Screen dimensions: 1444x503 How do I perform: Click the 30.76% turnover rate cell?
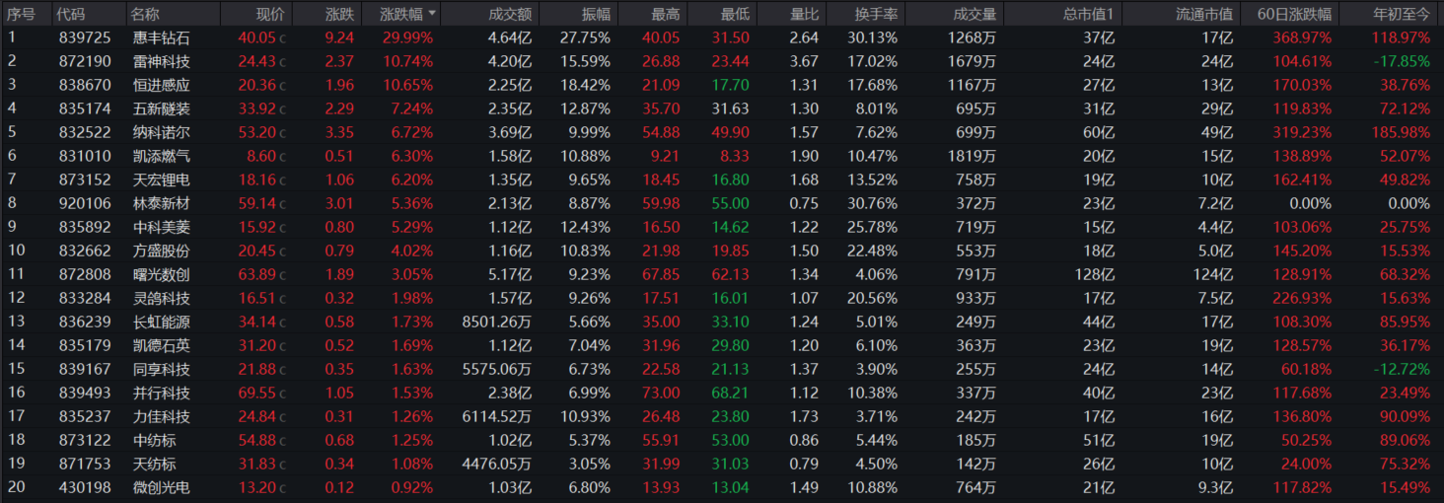point(873,203)
